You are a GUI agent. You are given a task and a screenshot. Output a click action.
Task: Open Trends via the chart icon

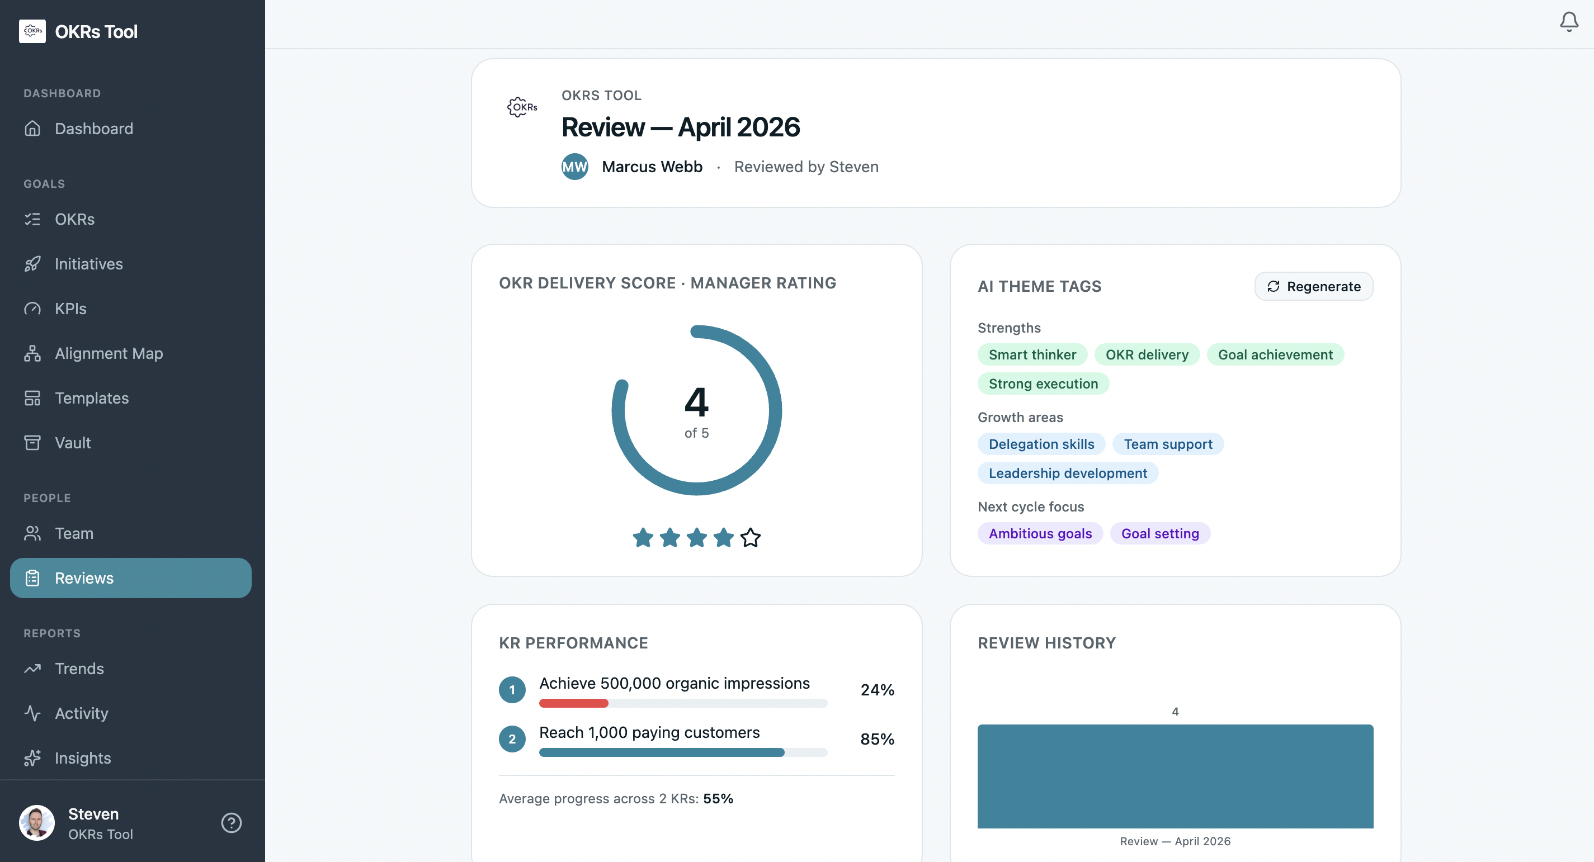33,669
